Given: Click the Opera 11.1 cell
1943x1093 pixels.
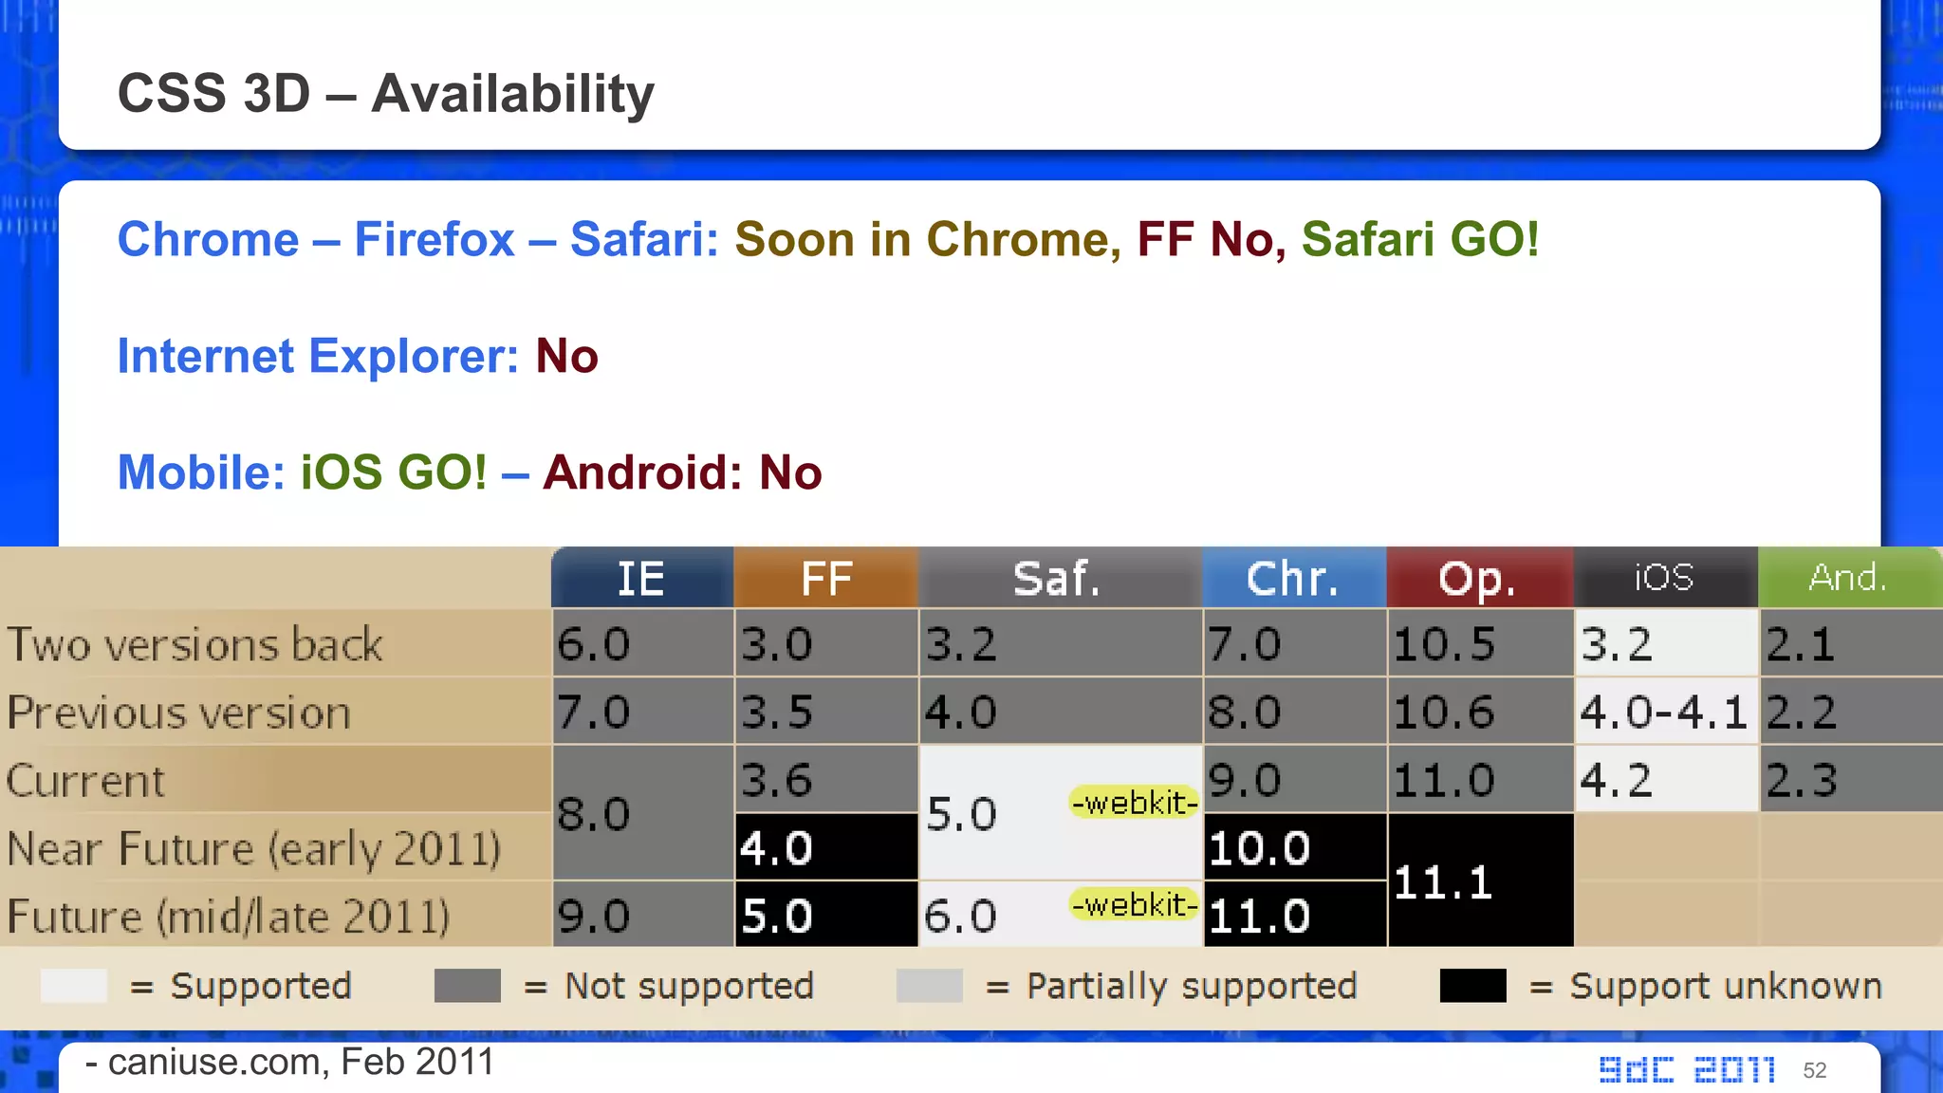Looking at the screenshot, I should click(x=1478, y=881).
